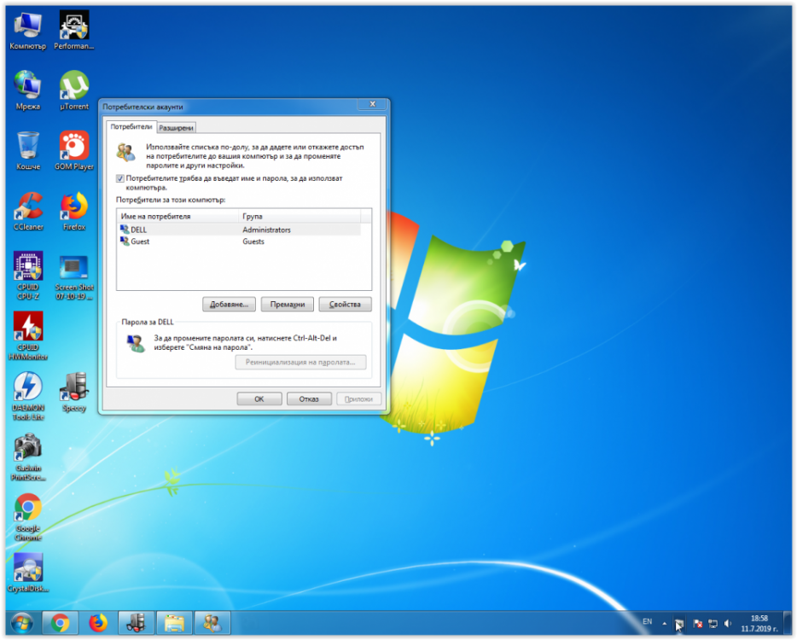797x640 pixels.
Task: Open CCleaner desktop shortcut
Action: click(x=28, y=212)
